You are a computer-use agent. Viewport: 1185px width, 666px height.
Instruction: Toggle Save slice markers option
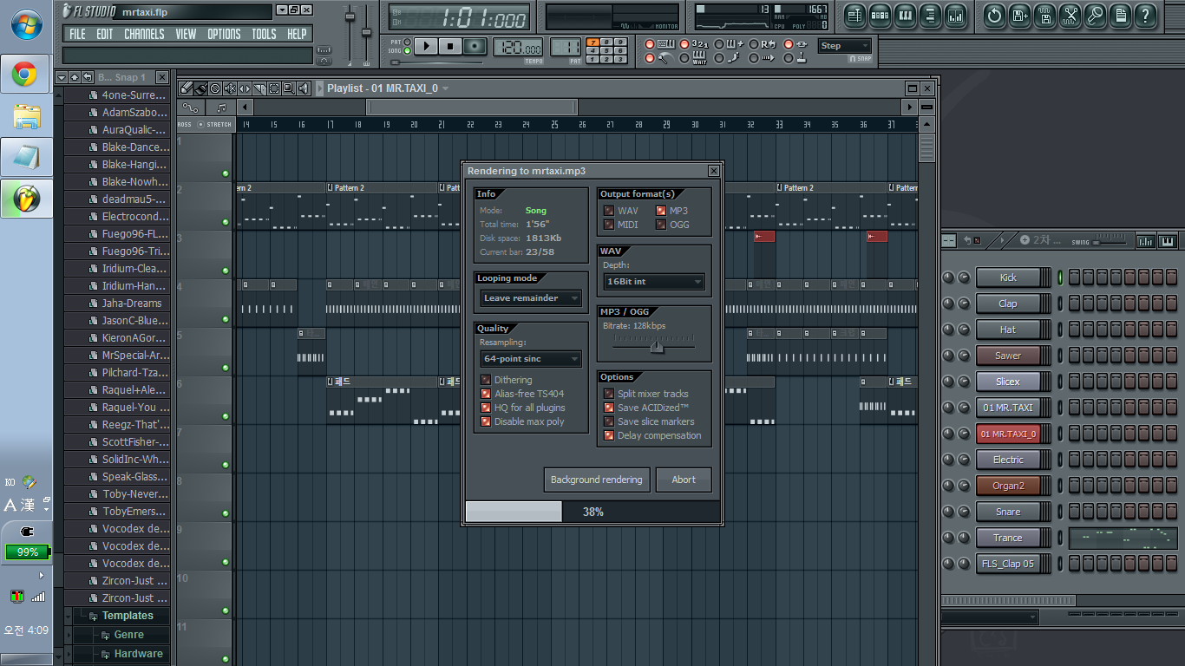point(609,421)
